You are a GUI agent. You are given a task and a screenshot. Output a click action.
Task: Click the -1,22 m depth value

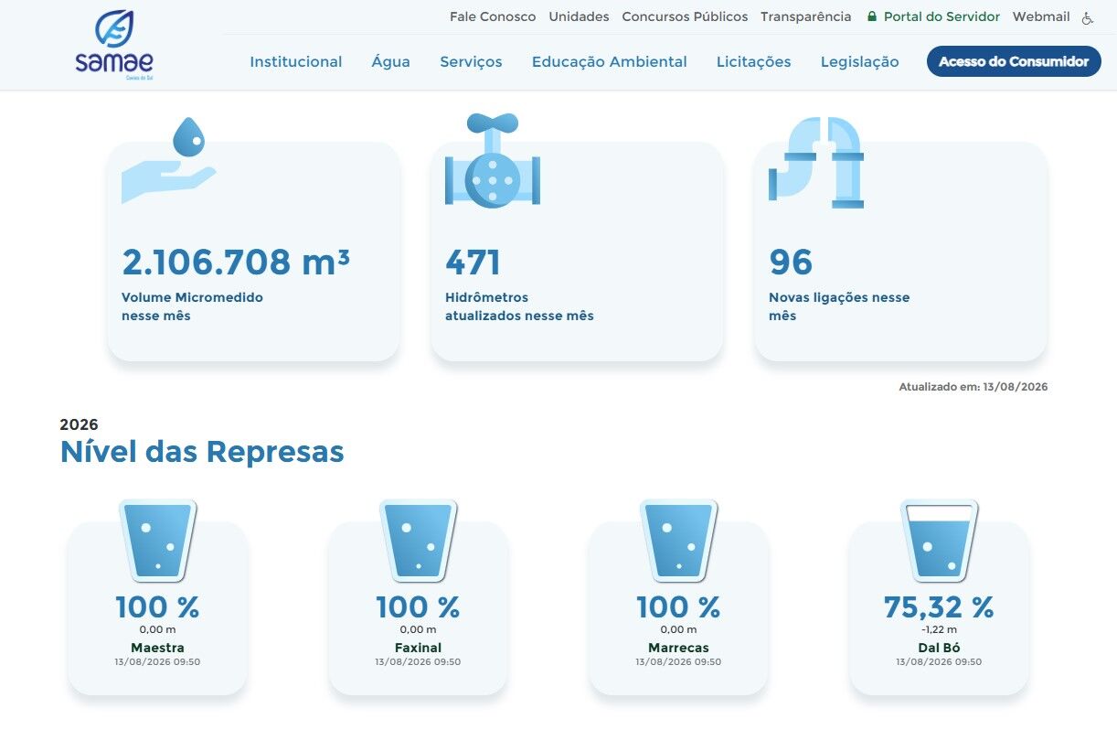(939, 629)
